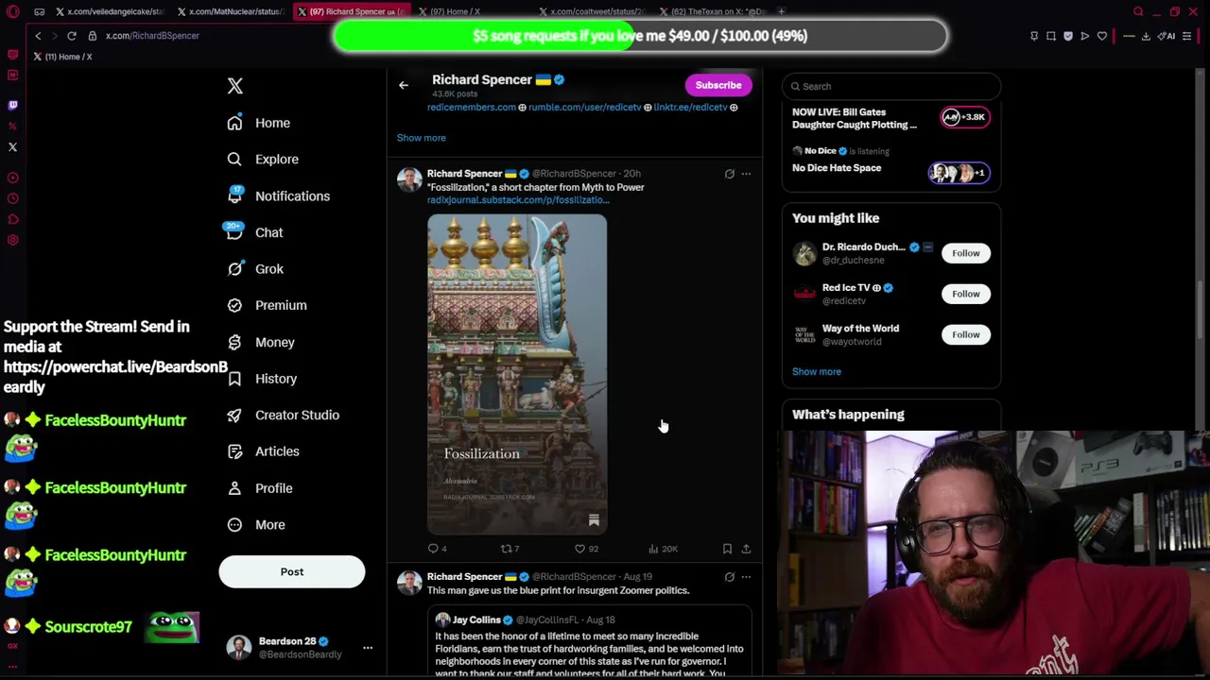1210x680 pixels.
Task: Subscribe to Richard Spencer
Action: 718,85
